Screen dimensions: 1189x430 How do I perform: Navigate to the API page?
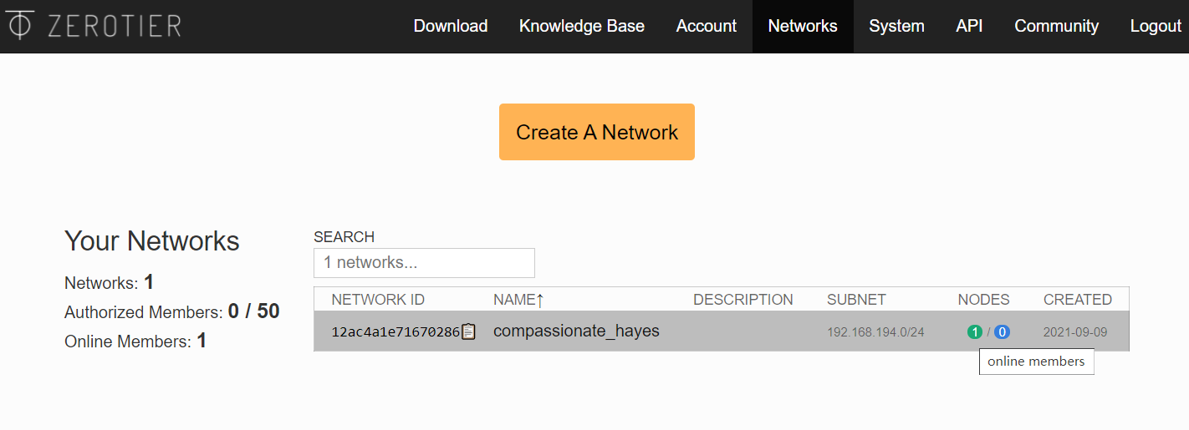pyautogui.click(x=969, y=26)
